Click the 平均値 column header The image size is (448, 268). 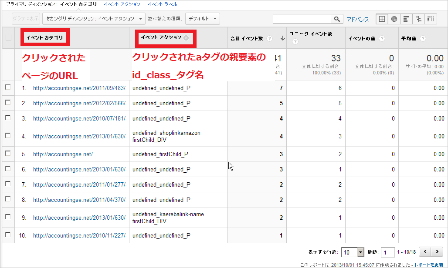point(409,38)
